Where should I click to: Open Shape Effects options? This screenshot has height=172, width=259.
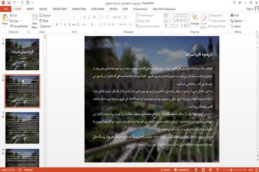(217, 26)
